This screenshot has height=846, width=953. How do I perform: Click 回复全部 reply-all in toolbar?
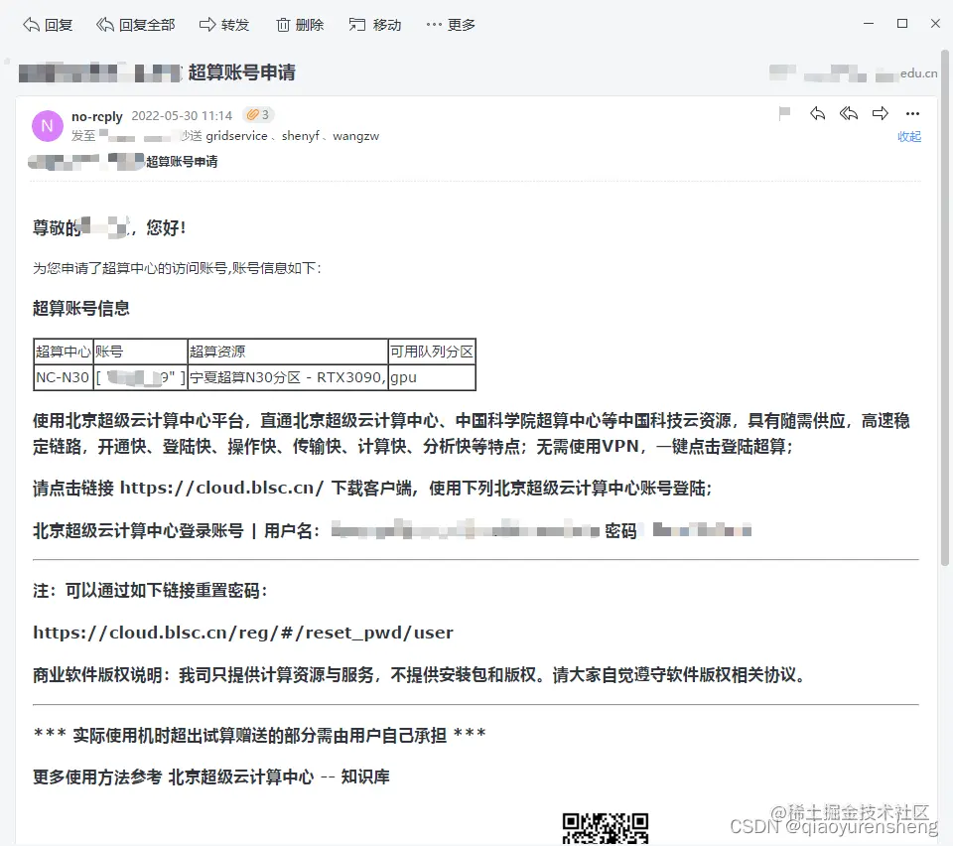pyautogui.click(x=136, y=25)
